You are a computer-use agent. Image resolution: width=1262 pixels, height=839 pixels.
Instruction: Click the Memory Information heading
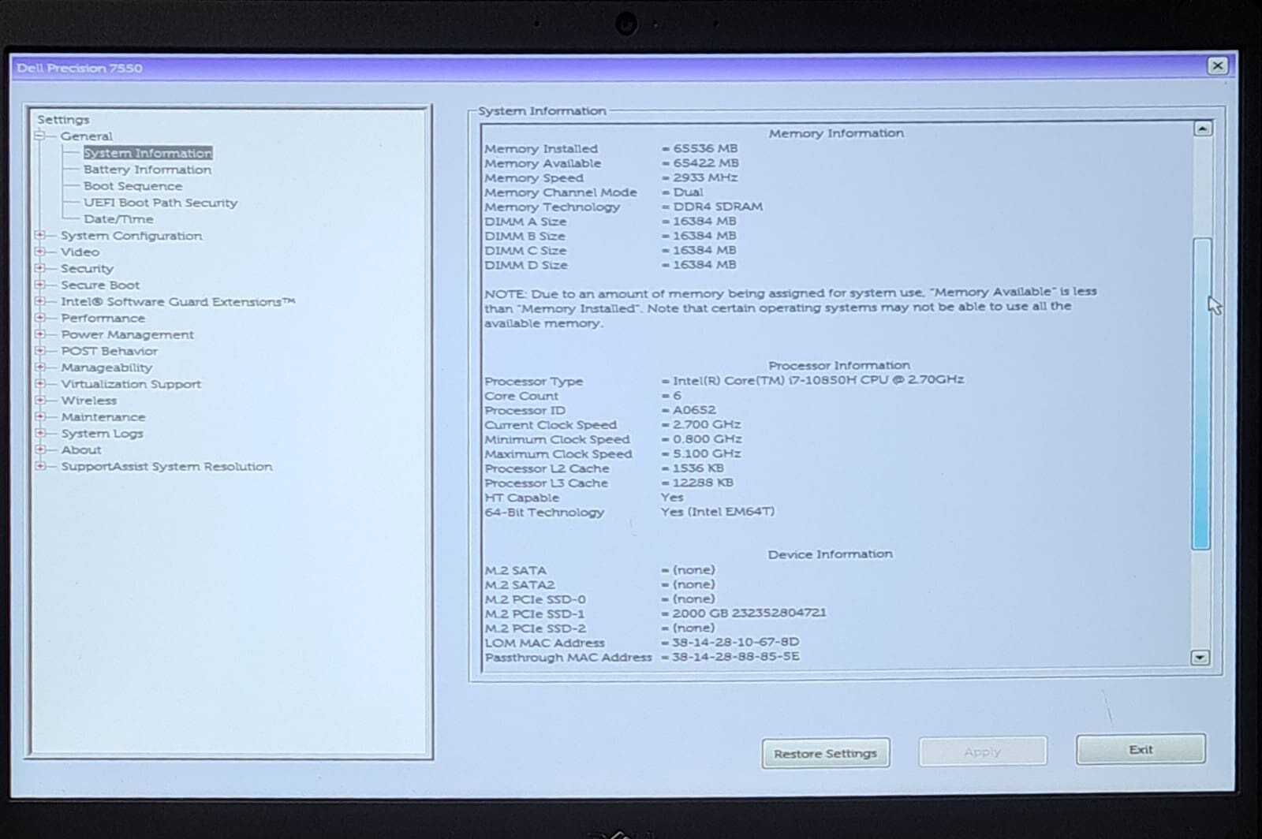(x=836, y=133)
